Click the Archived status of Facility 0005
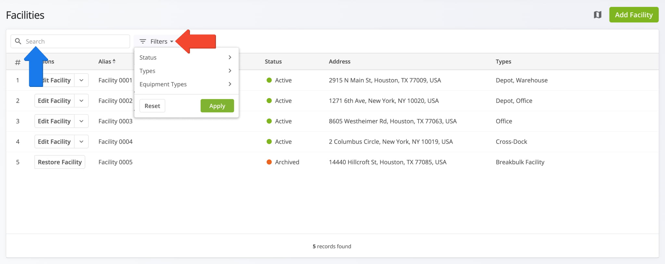 (x=283, y=162)
